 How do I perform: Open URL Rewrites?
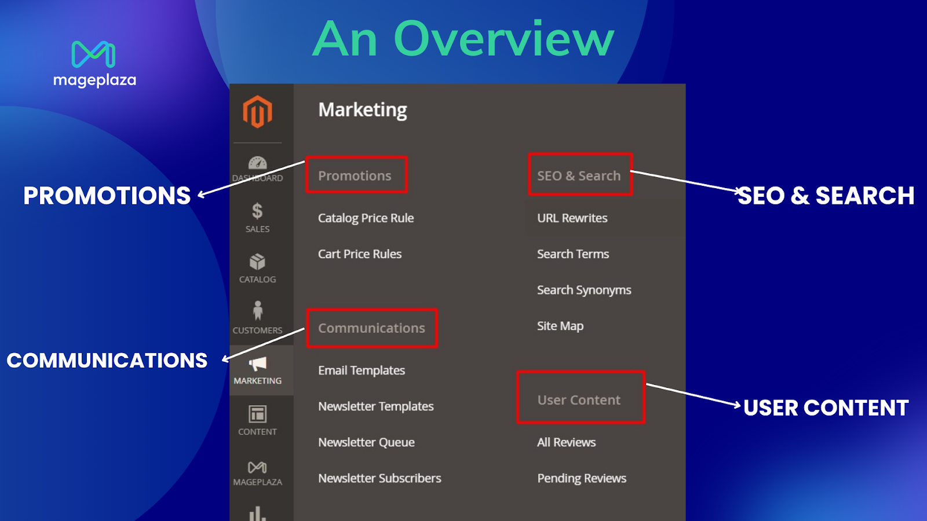[x=572, y=218]
